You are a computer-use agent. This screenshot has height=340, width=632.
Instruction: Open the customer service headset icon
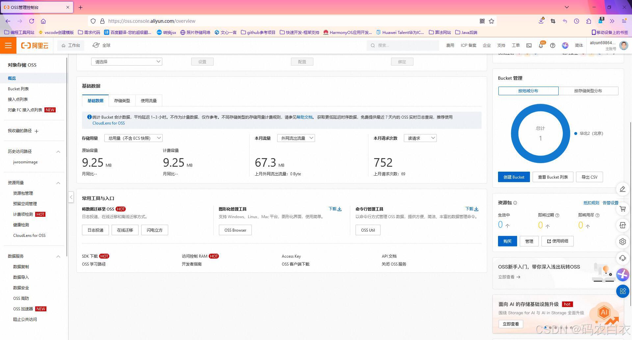click(622, 258)
